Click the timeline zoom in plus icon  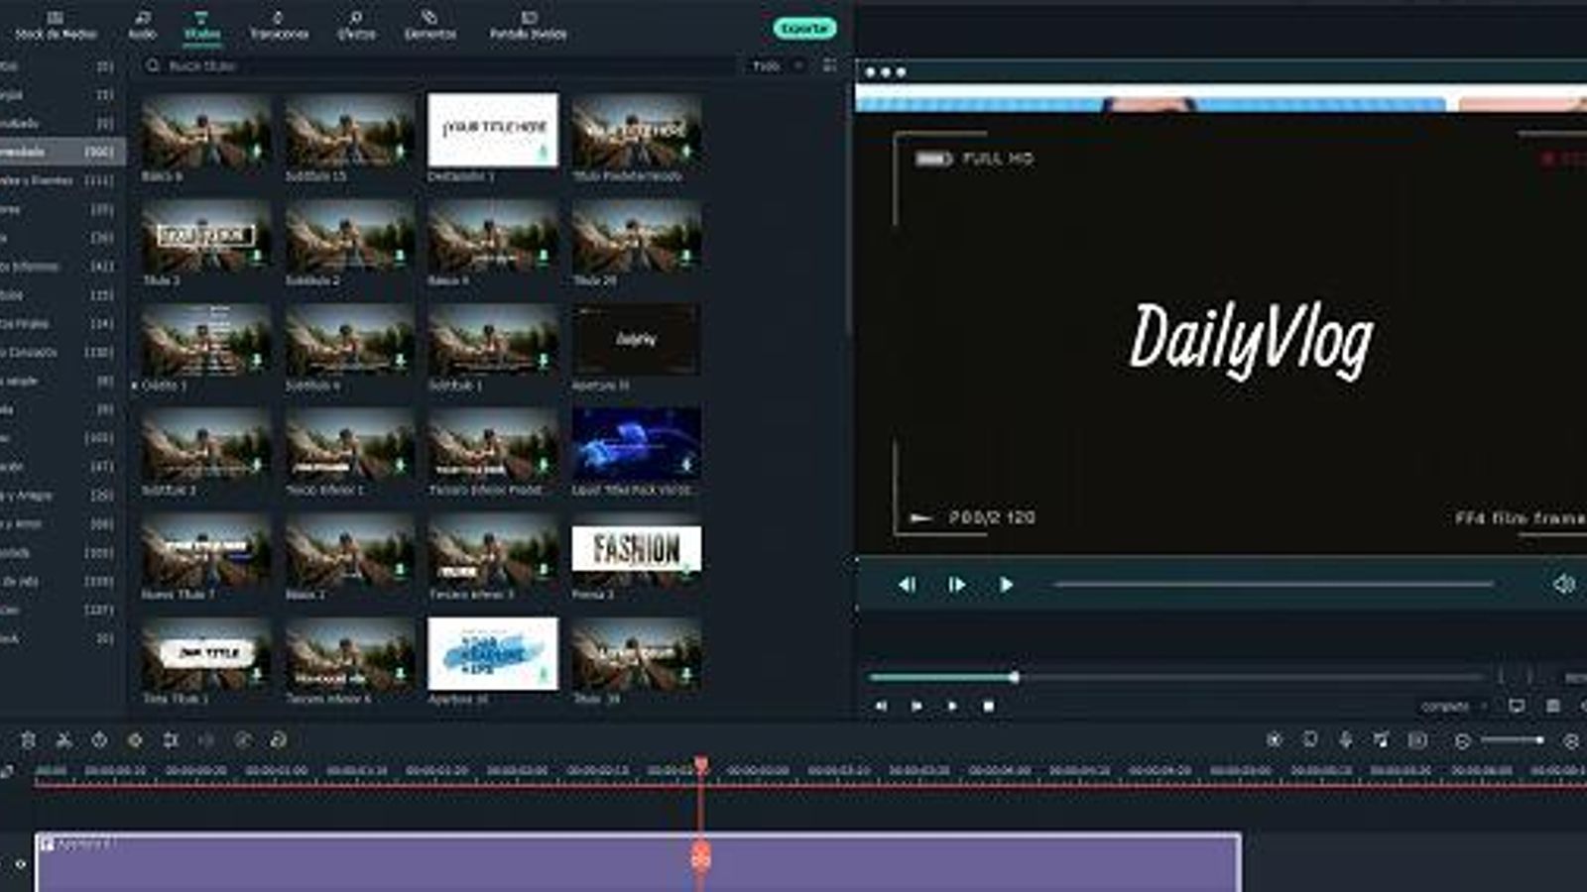[x=1571, y=741]
